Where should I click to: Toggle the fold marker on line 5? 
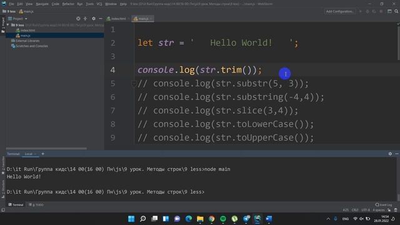133,83
